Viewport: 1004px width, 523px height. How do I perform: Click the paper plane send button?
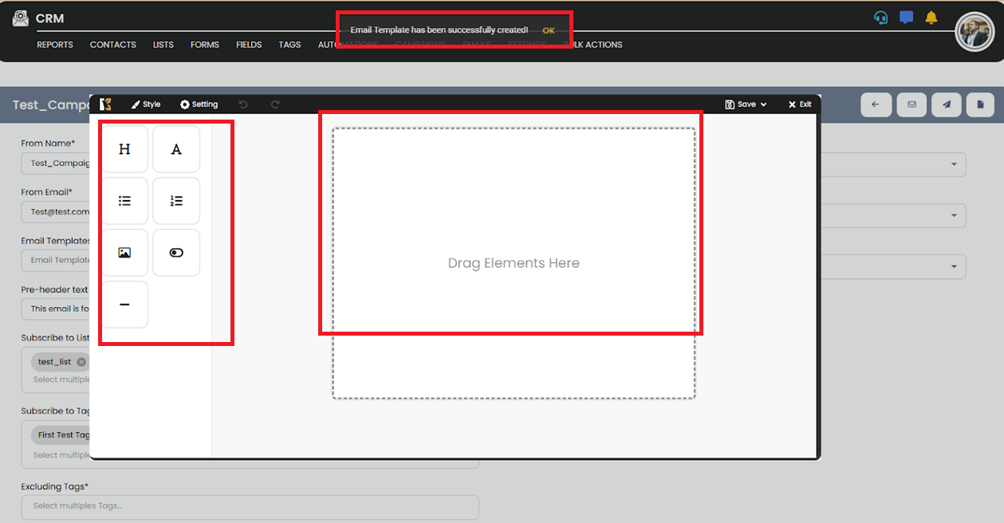pyautogui.click(x=946, y=104)
